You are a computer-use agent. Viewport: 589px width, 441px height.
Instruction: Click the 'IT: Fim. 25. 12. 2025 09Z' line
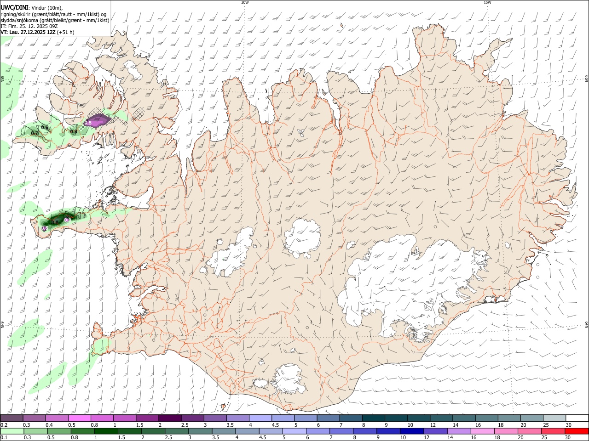(29, 26)
